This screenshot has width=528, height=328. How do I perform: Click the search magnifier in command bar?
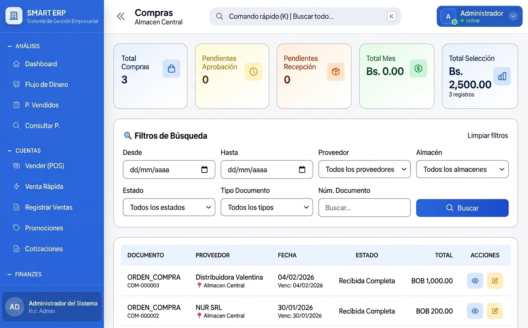[x=219, y=16]
